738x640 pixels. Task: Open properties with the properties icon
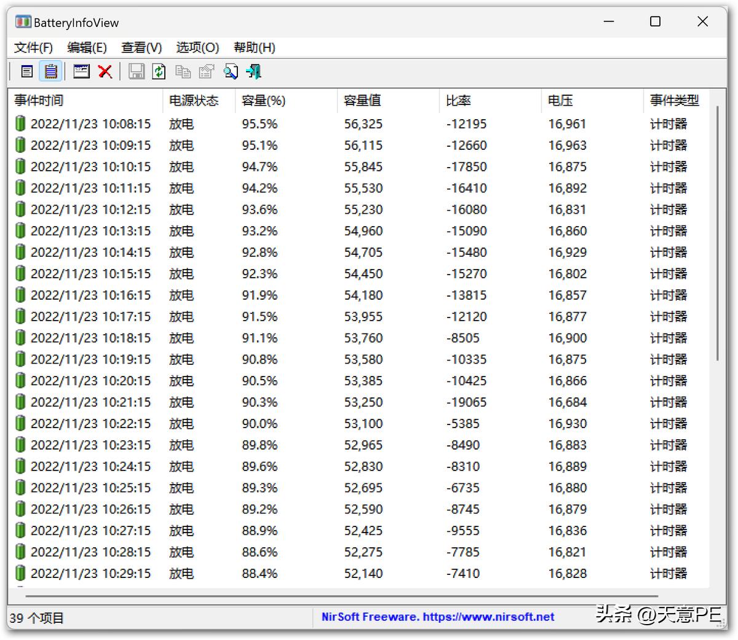206,71
